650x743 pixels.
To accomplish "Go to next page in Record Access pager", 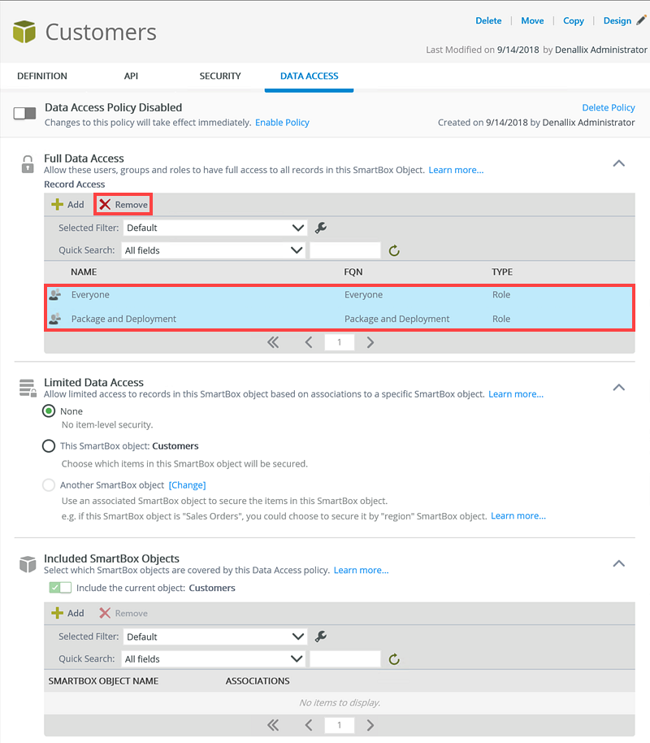I will 370,342.
